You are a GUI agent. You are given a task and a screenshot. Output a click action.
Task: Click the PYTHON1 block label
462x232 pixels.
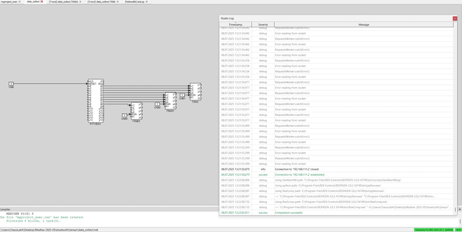[95, 124]
